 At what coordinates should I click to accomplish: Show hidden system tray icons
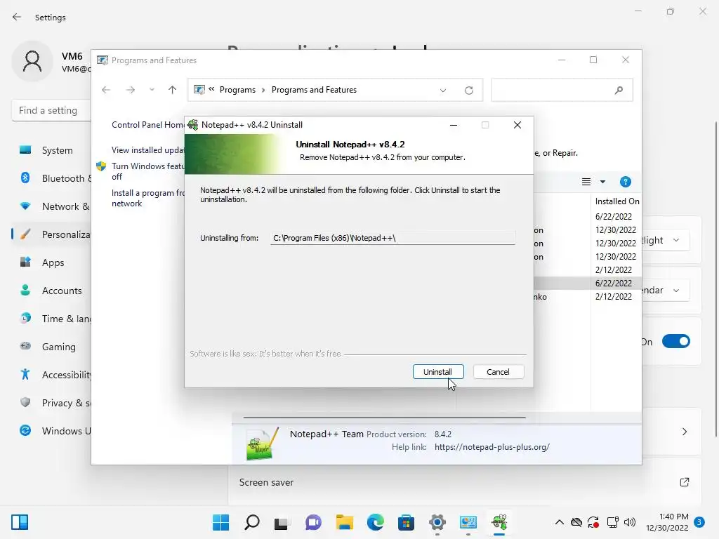click(x=560, y=522)
